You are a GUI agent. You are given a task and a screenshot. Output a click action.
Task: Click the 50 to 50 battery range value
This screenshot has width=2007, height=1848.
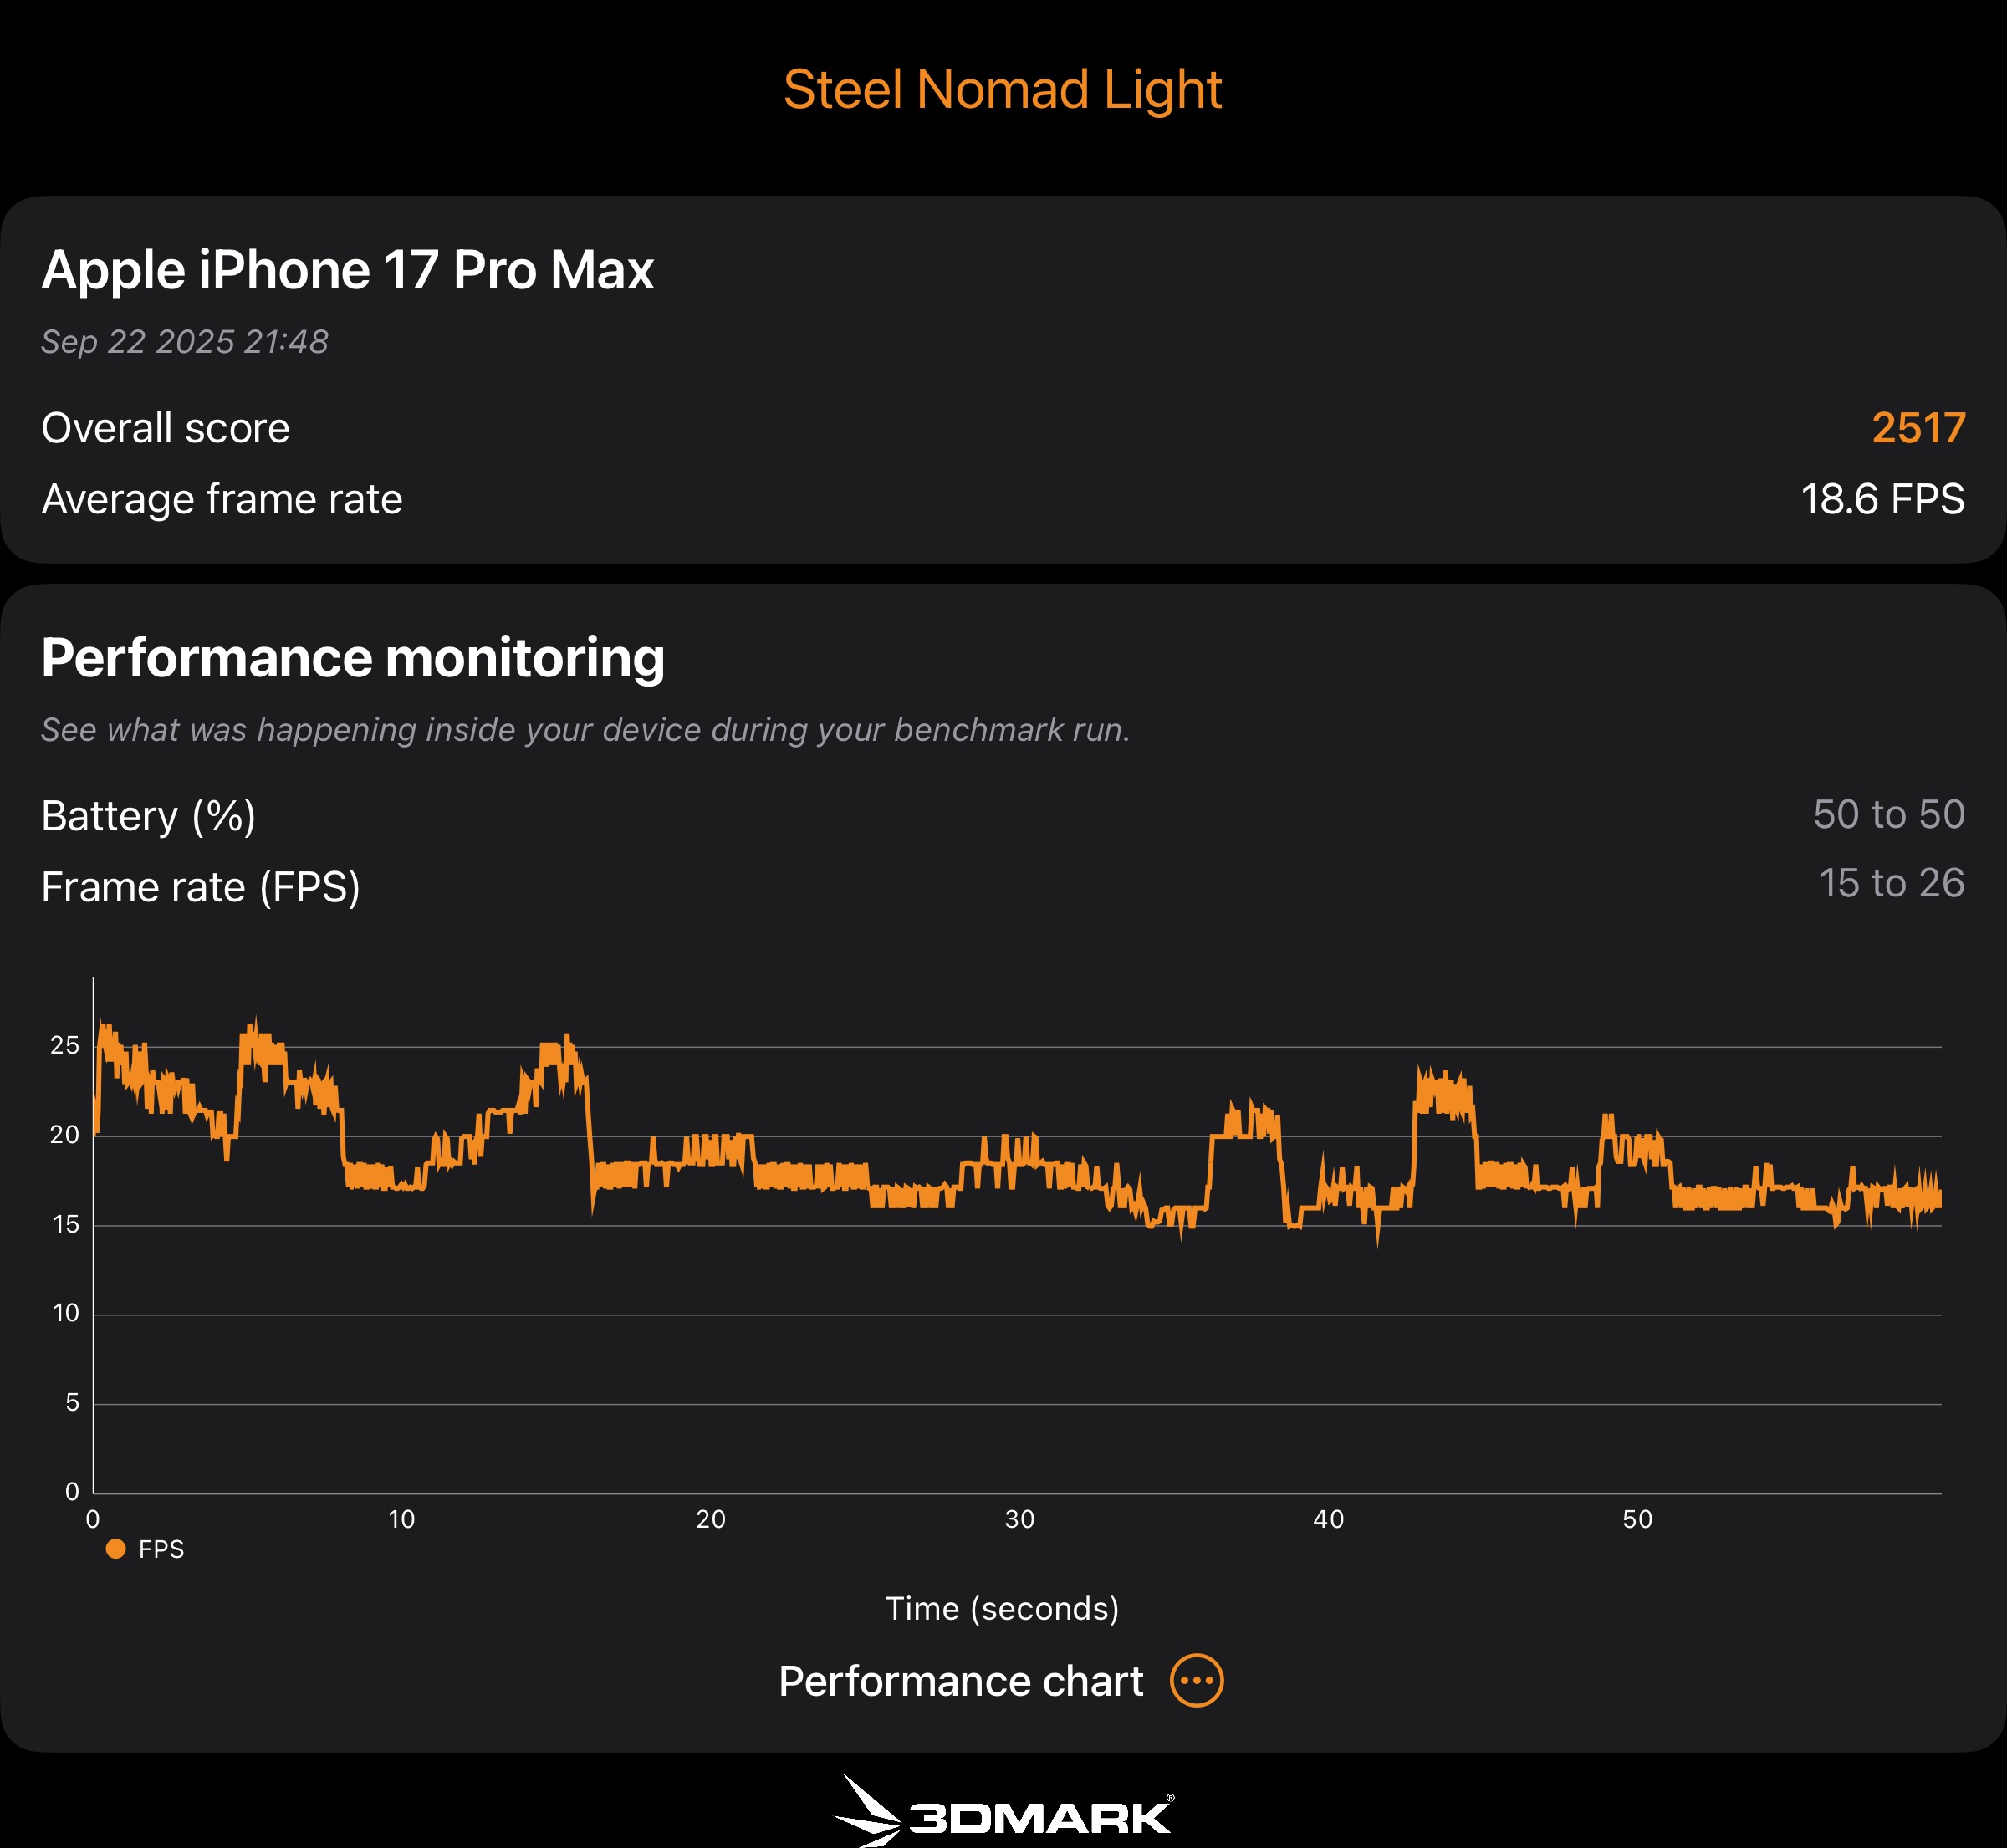tap(1888, 814)
